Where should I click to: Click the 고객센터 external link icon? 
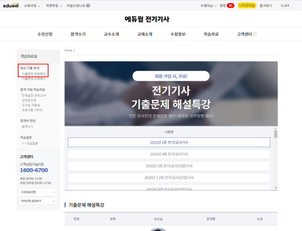[x=255, y=34]
